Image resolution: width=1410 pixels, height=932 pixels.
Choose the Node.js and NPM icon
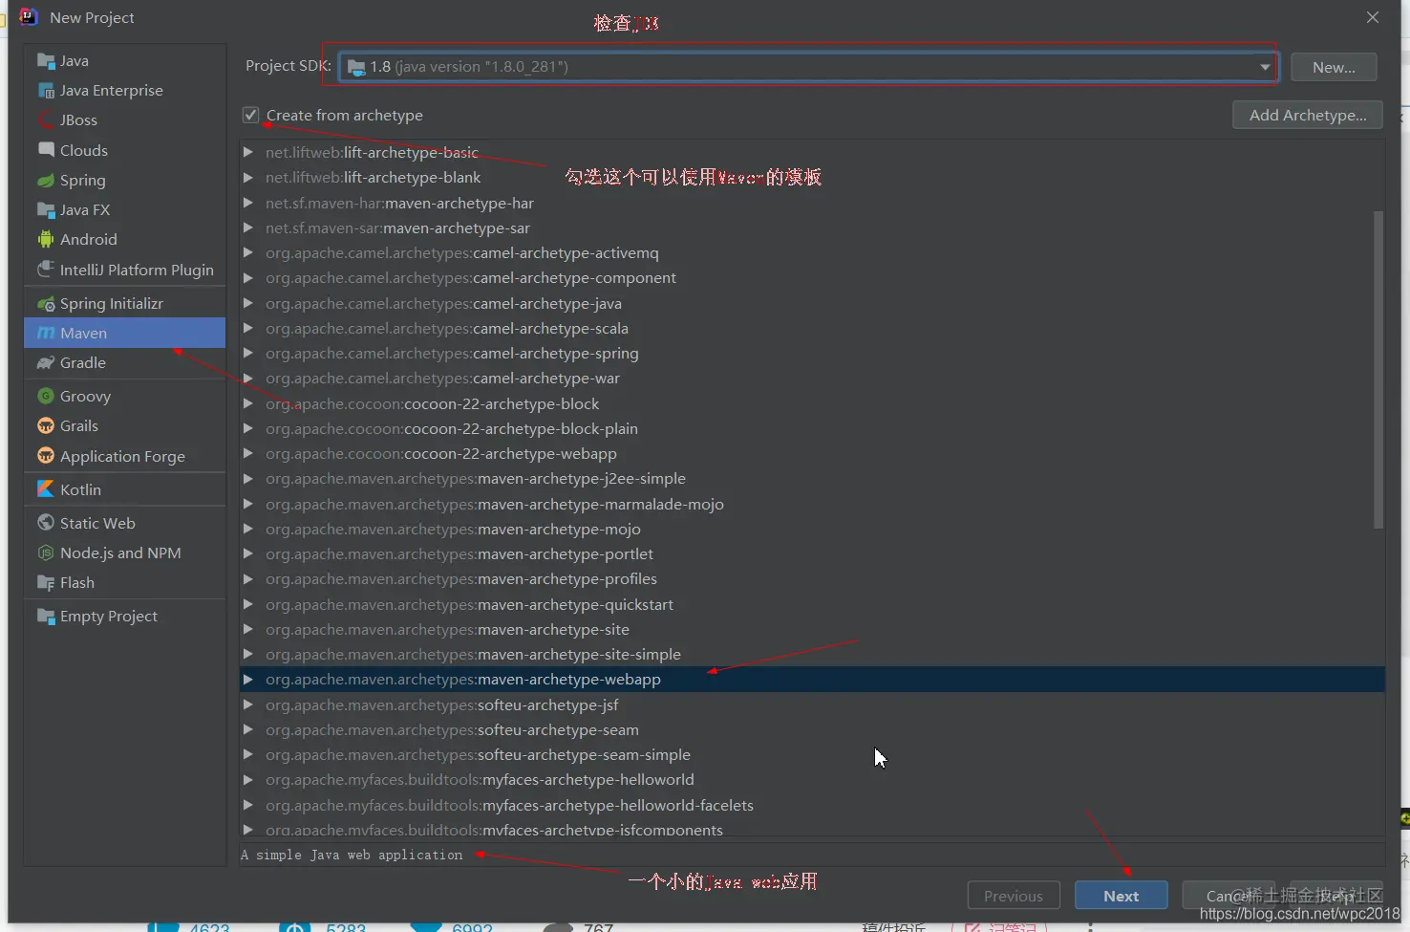tap(46, 553)
